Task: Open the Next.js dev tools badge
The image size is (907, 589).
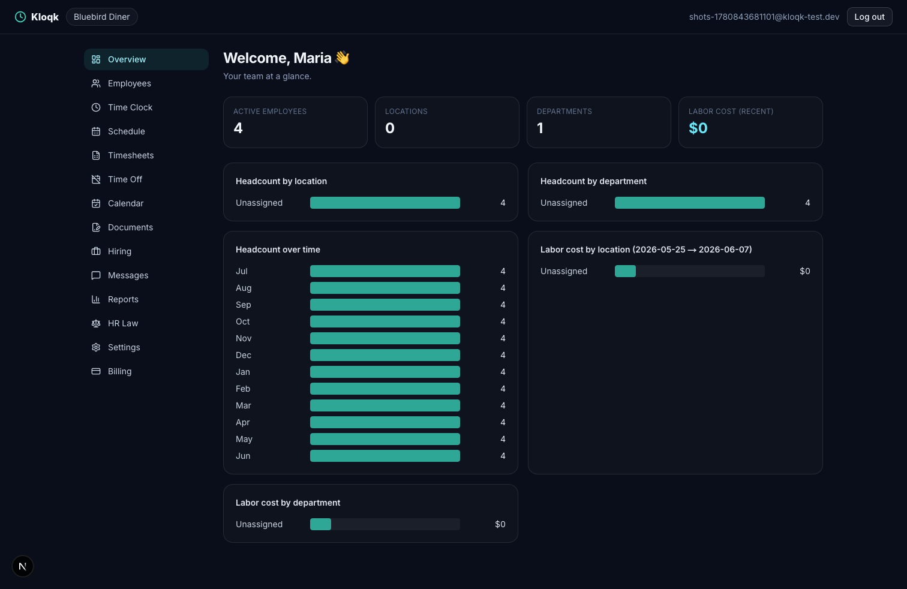Action: coord(23,566)
